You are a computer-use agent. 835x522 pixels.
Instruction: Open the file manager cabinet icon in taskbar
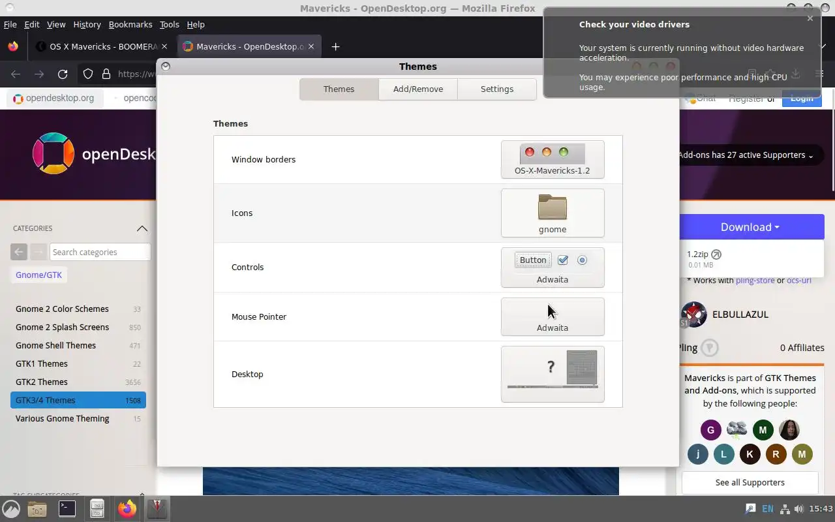tap(97, 509)
